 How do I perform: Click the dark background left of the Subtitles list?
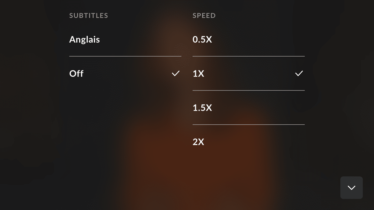[34, 84]
